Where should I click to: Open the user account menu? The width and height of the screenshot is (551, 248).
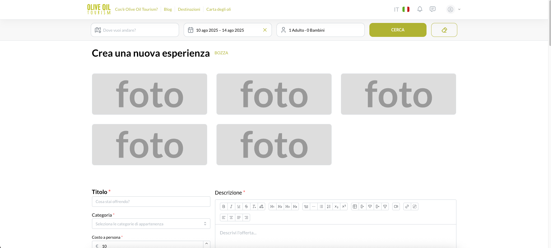(x=453, y=9)
